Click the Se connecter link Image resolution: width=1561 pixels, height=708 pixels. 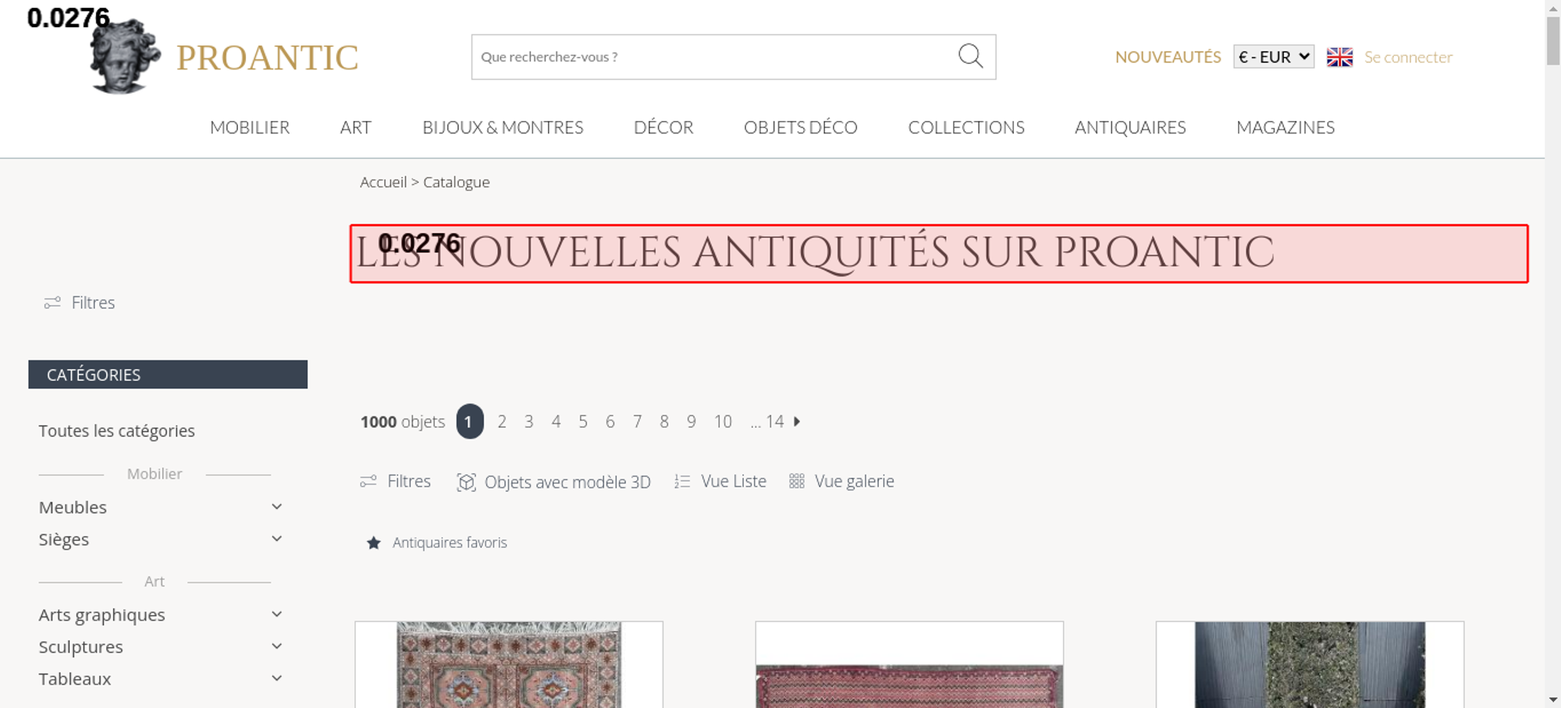coord(1408,57)
